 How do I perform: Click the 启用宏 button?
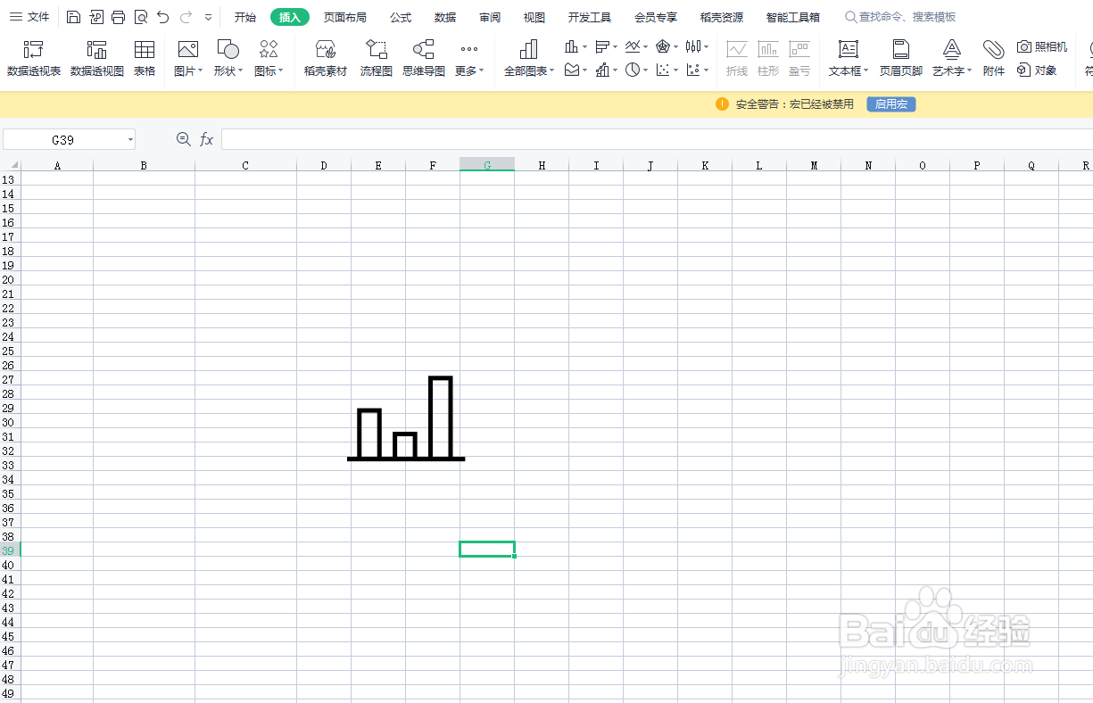[x=890, y=104]
